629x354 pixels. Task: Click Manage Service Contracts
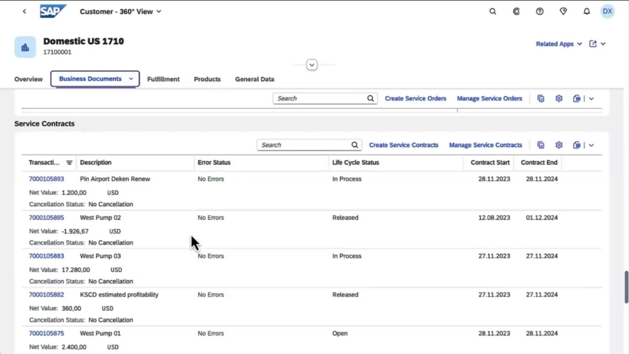tap(485, 145)
